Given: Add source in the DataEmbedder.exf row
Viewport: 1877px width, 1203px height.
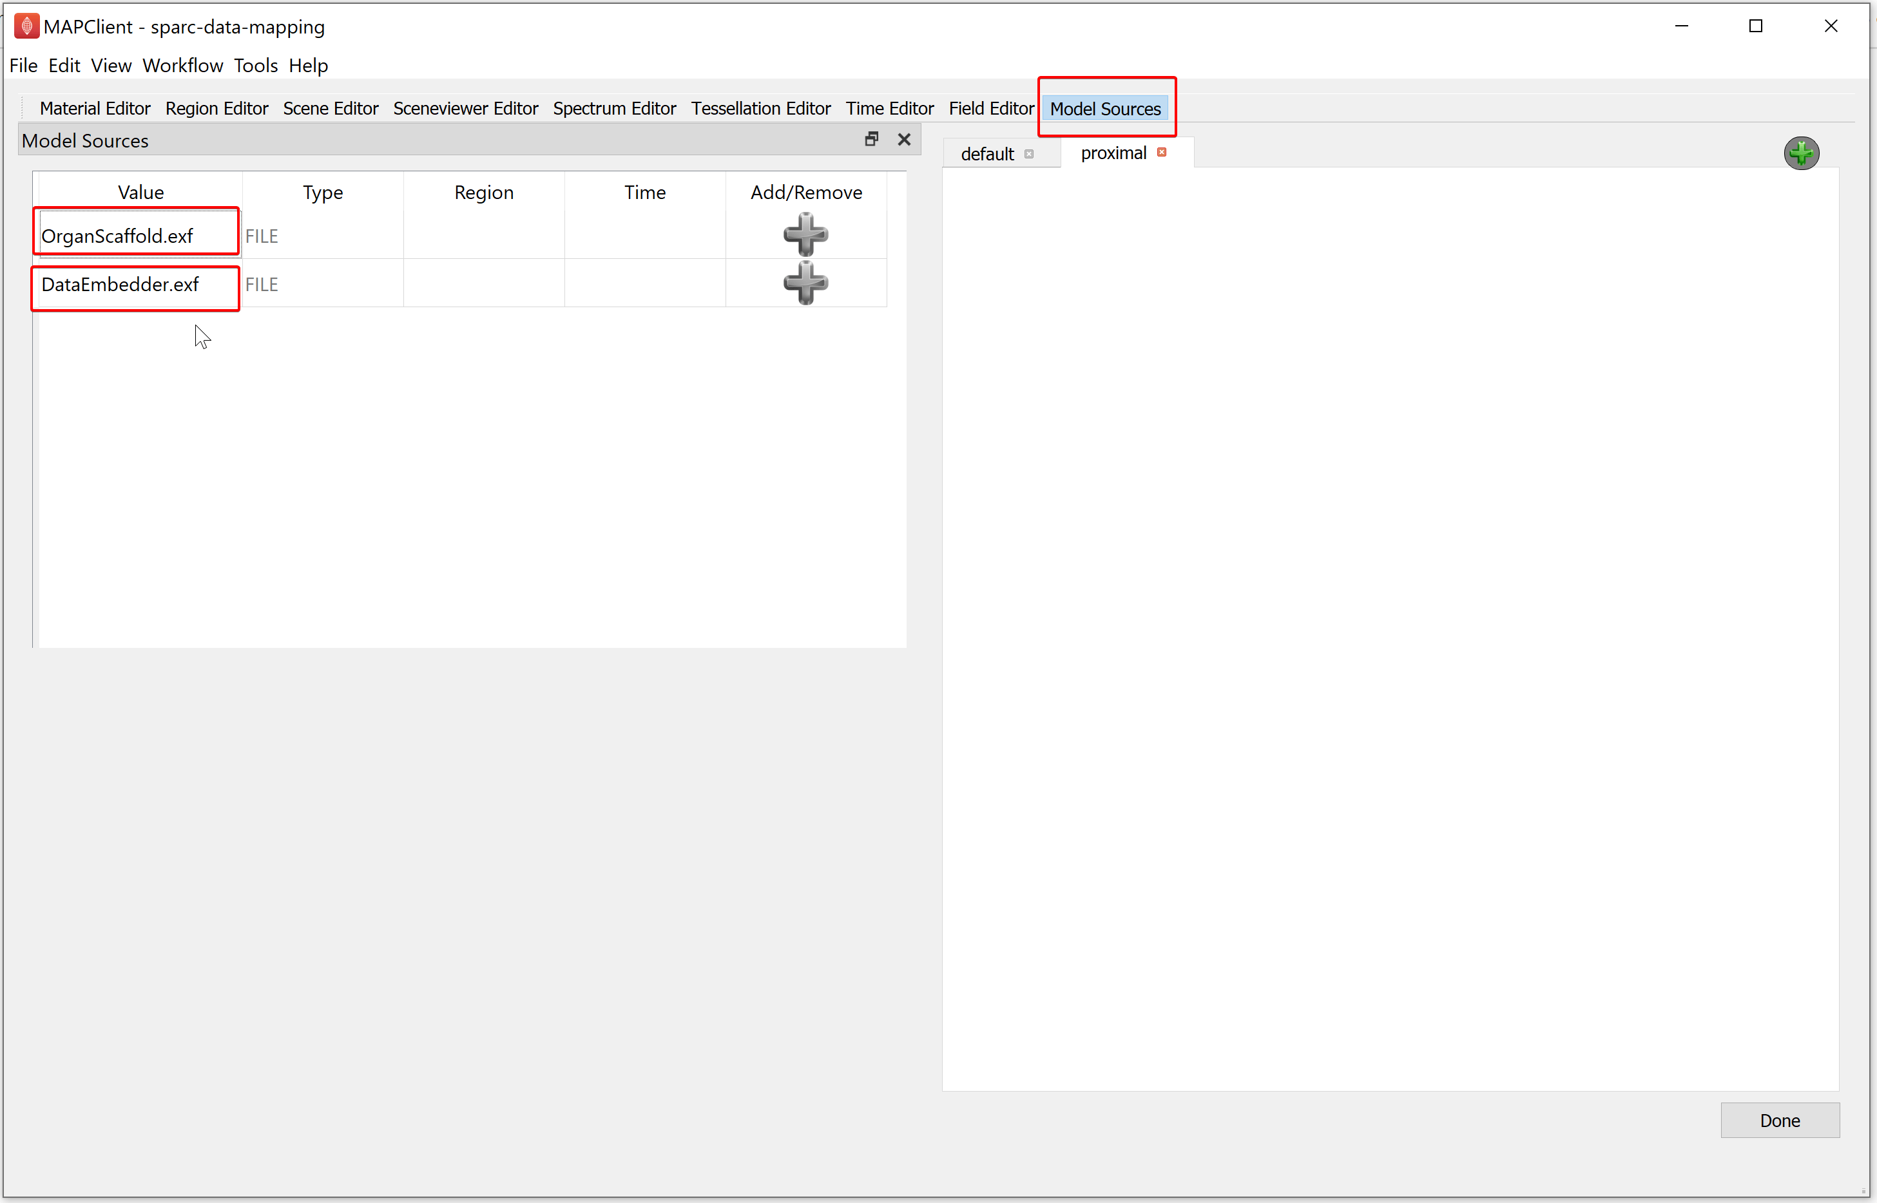Looking at the screenshot, I should pos(805,283).
